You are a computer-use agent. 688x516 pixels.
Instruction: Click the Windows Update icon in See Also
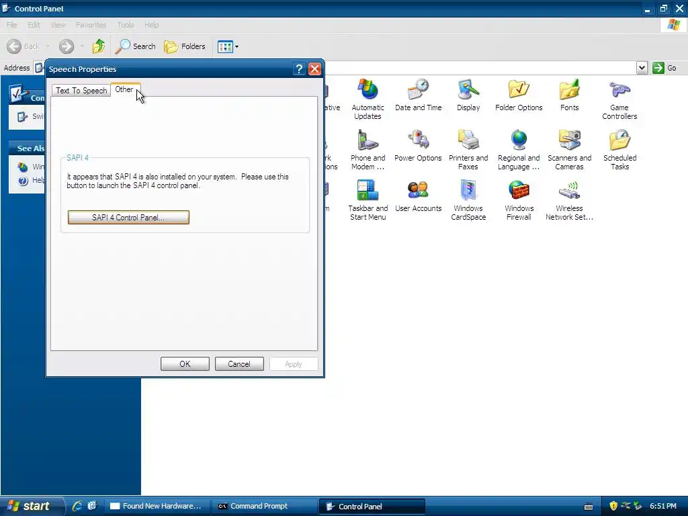coord(23,167)
